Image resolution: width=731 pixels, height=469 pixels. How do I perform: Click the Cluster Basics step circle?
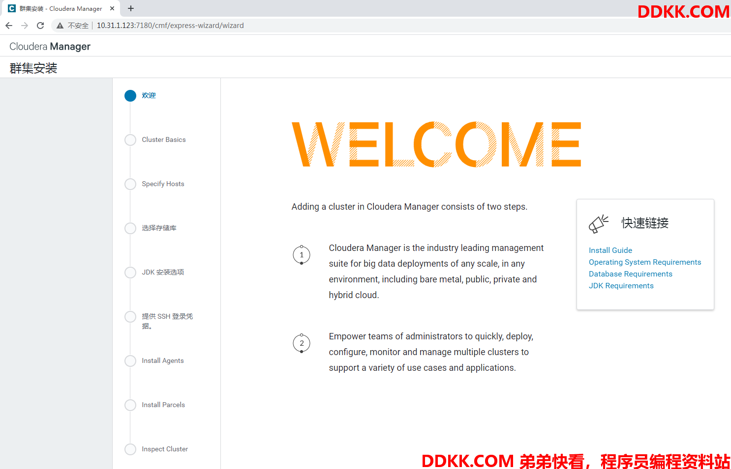(x=130, y=140)
